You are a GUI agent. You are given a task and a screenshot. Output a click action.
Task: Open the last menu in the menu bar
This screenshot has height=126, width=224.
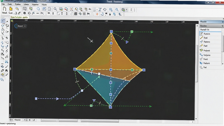coord(44,4)
